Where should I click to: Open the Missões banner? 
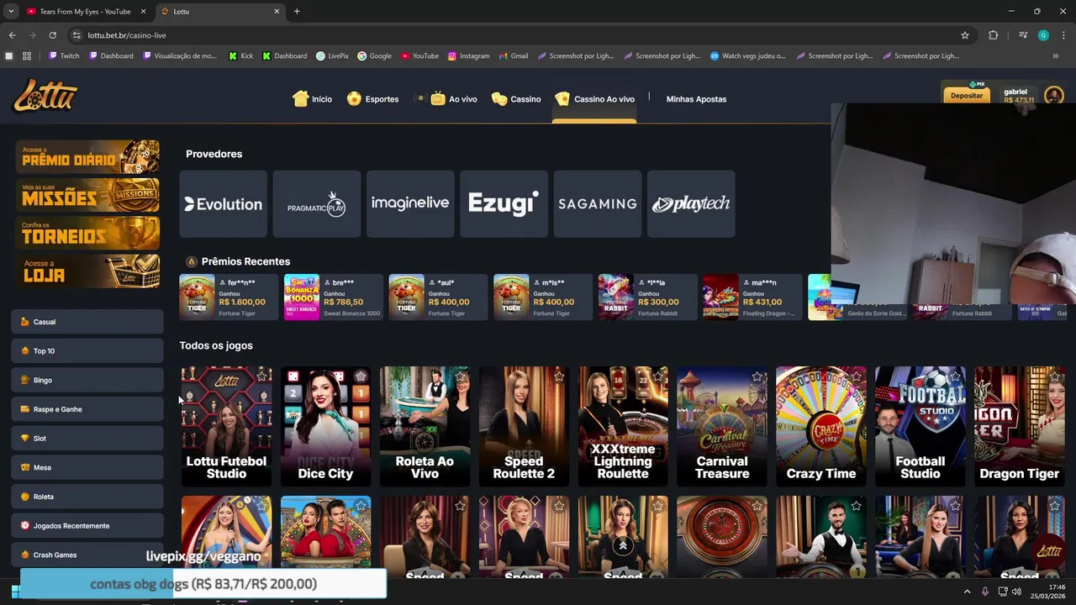(87, 195)
